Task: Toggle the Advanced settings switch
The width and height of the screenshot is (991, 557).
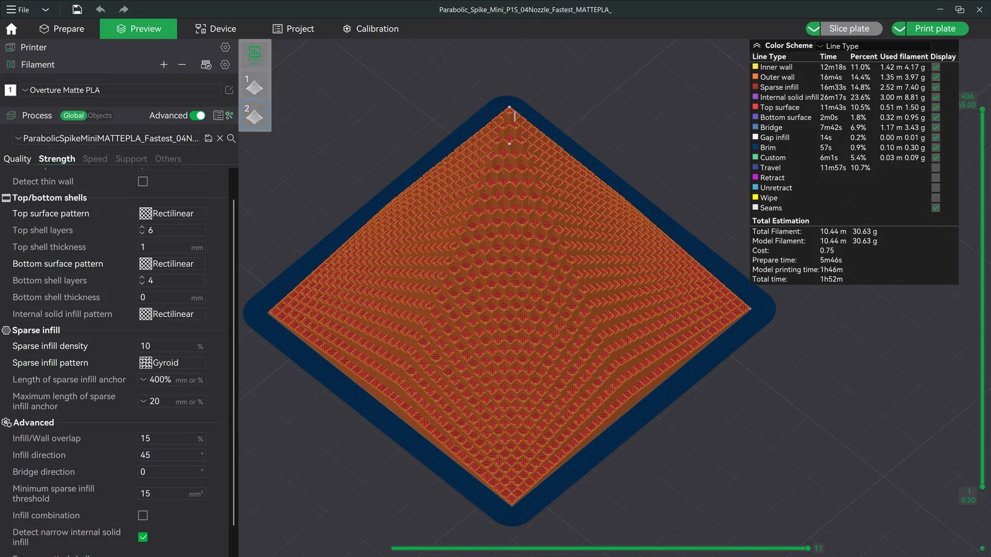Action: tap(198, 116)
